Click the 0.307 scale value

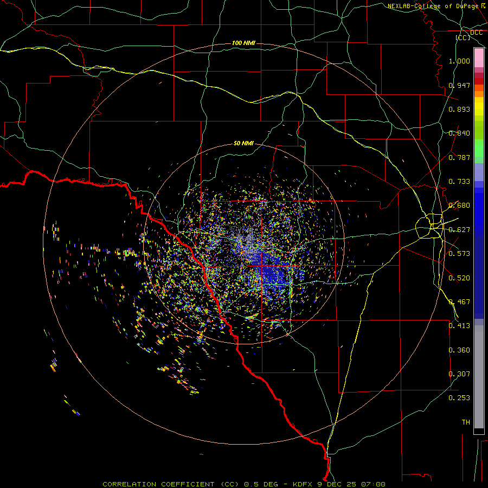(459, 374)
